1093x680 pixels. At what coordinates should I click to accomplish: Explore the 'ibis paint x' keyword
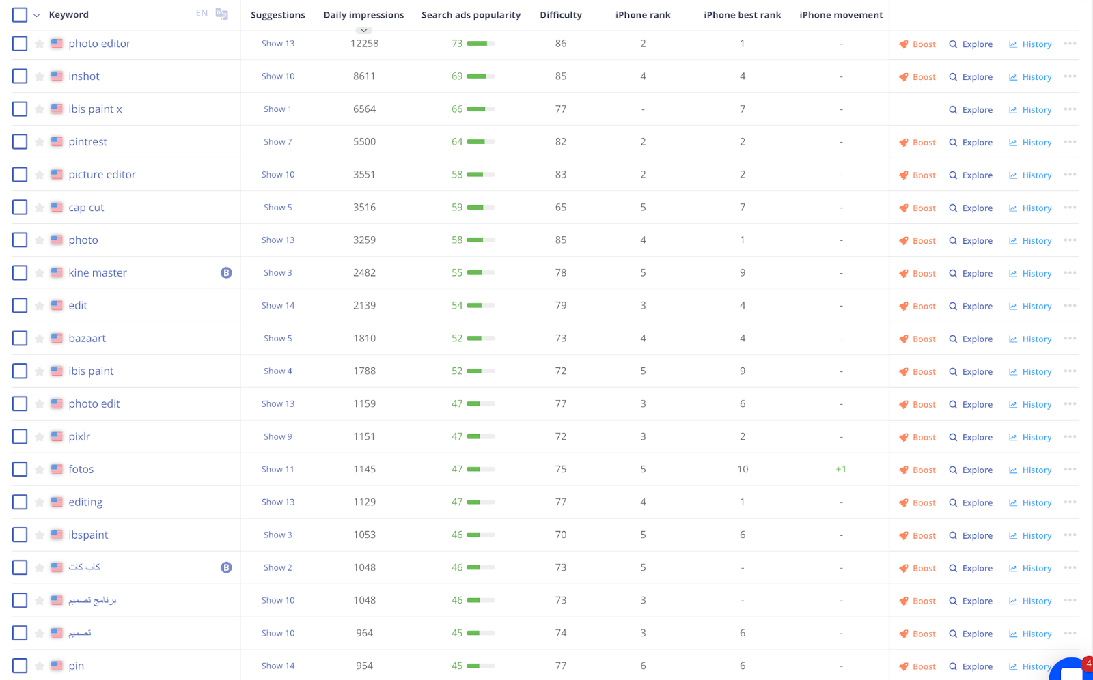(971, 110)
